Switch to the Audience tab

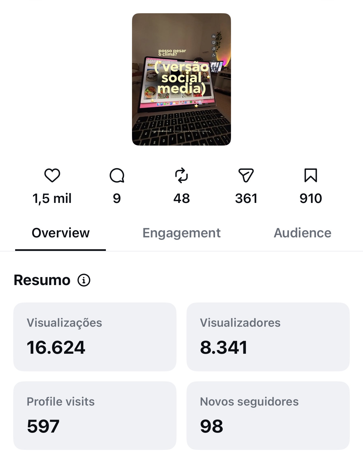pyautogui.click(x=302, y=233)
